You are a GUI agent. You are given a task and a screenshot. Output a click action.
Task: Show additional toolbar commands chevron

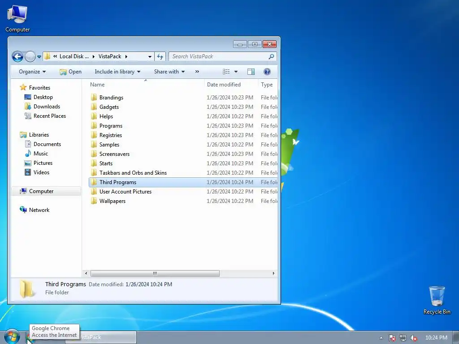pos(197,72)
